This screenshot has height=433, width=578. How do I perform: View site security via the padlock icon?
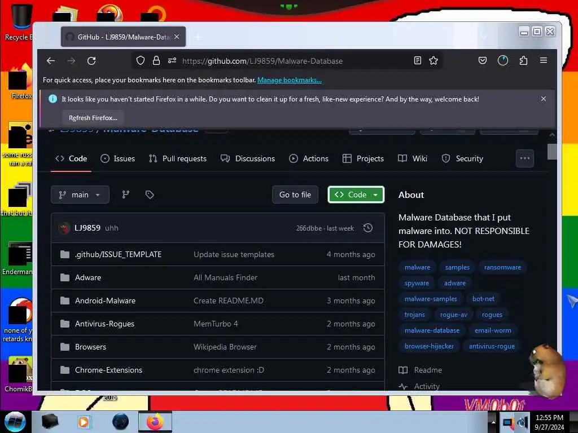pyautogui.click(x=156, y=60)
